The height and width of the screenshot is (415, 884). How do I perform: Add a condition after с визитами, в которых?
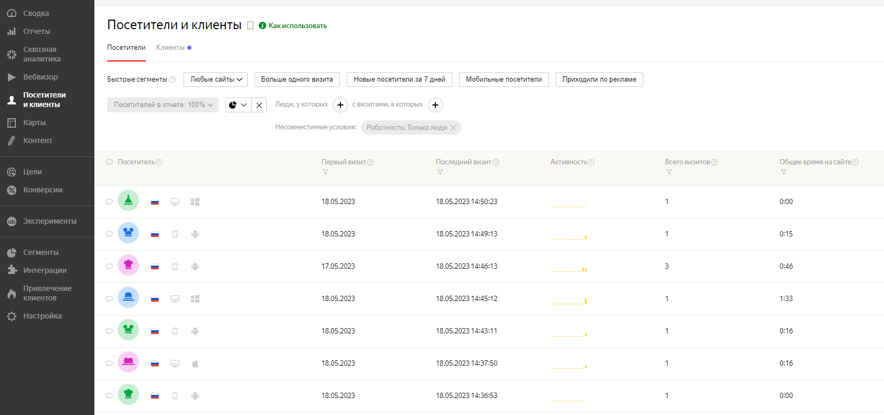click(x=435, y=105)
